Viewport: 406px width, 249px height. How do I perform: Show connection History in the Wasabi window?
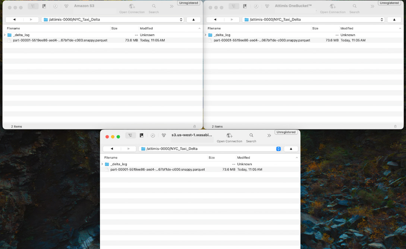coord(153,136)
